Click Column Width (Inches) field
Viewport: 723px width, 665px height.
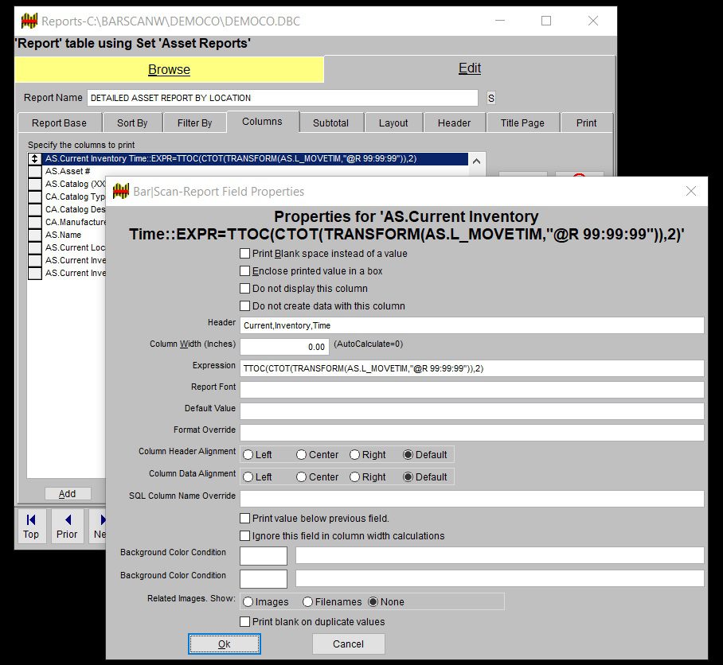284,347
